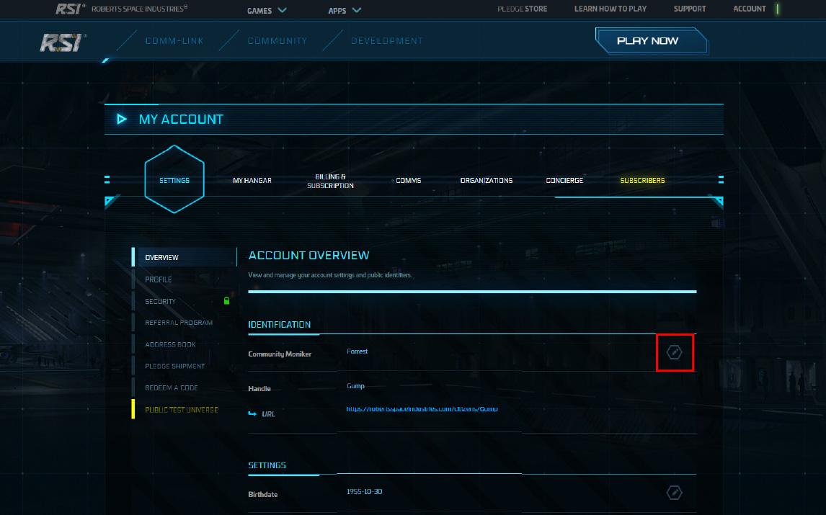Click the Birthdate edit pencil icon

pos(674,493)
